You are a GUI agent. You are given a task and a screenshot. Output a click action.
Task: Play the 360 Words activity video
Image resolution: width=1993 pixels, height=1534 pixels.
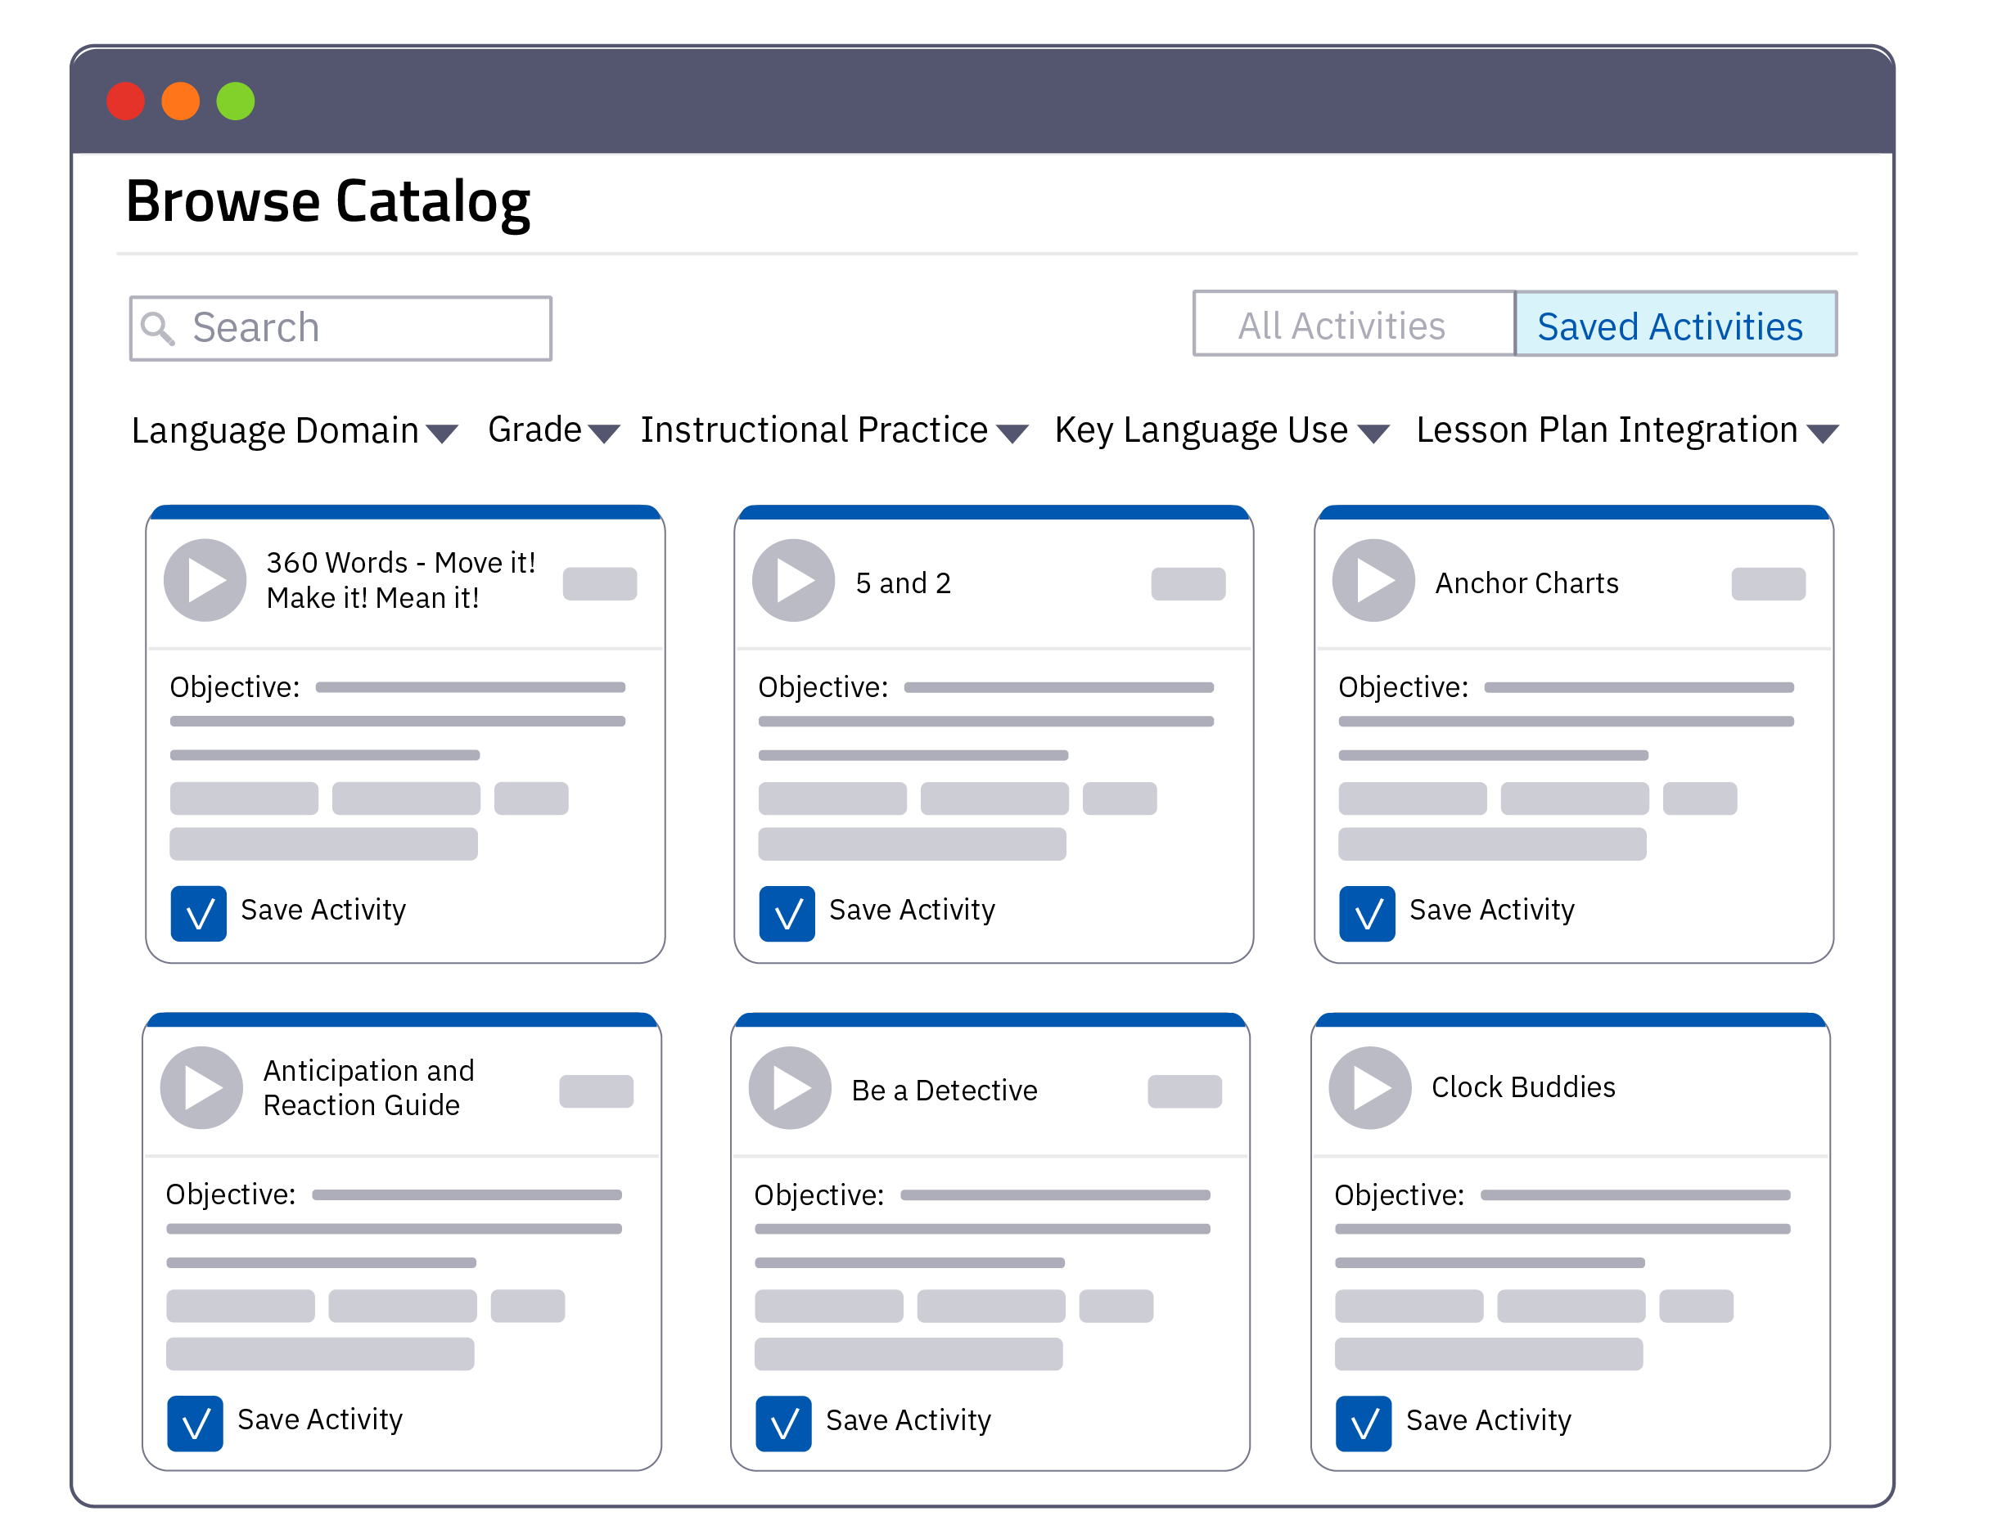(x=205, y=581)
